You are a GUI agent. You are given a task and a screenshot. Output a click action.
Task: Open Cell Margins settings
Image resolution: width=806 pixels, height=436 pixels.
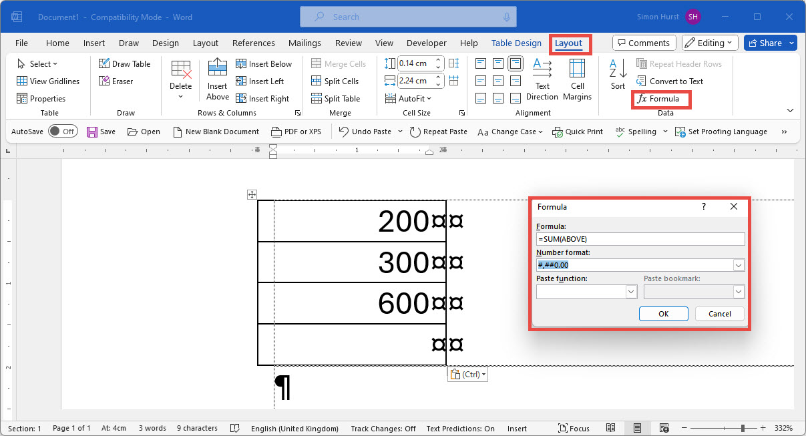pos(577,79)
